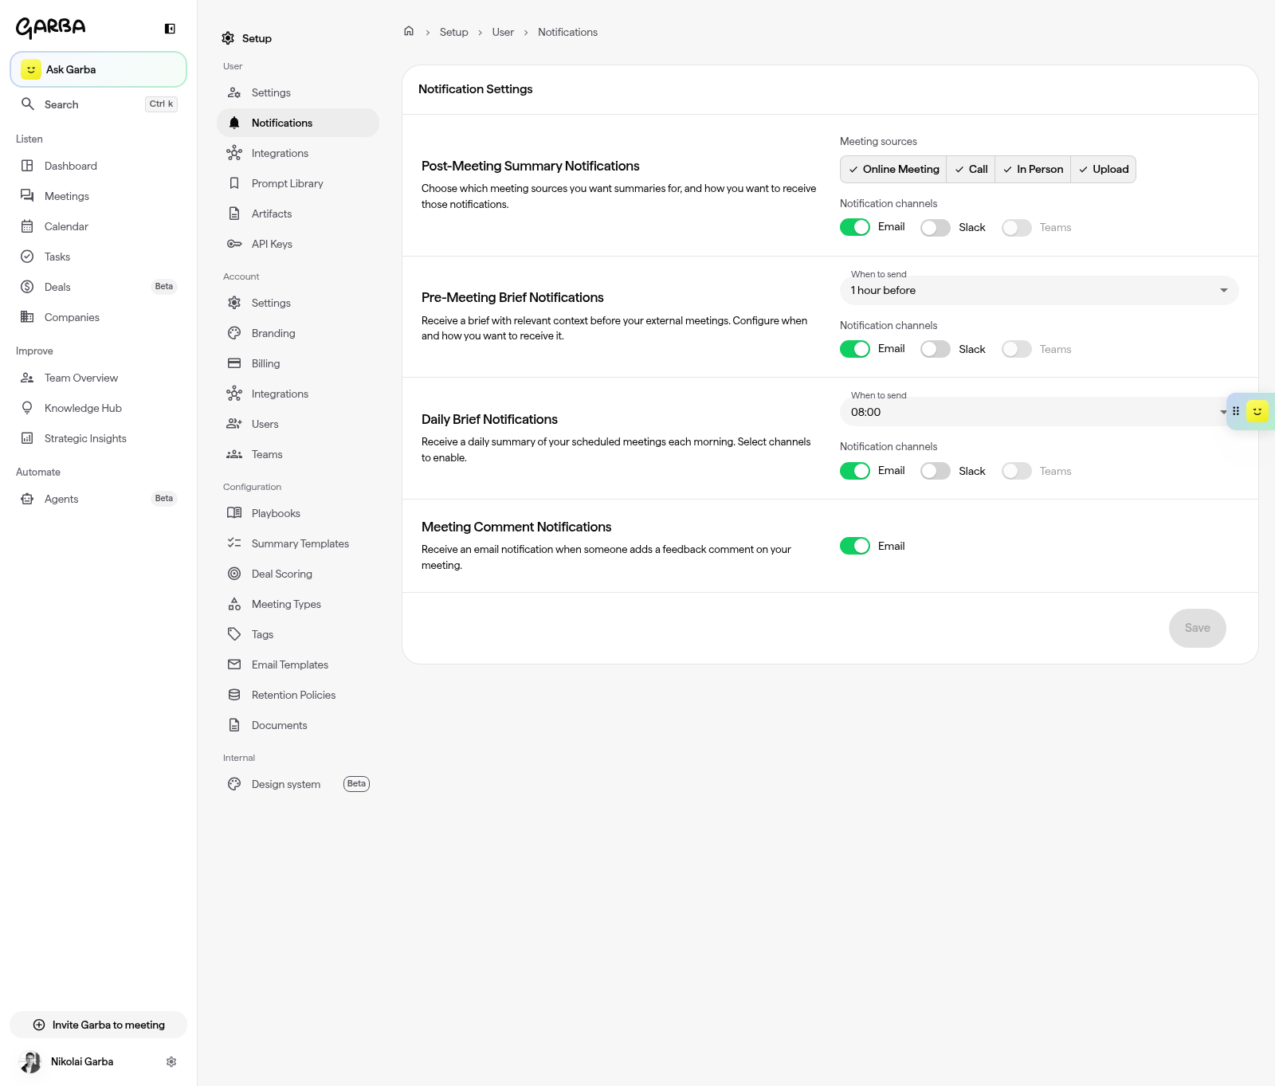Click the Tasks checkmark icon

[x=27, y=257]
